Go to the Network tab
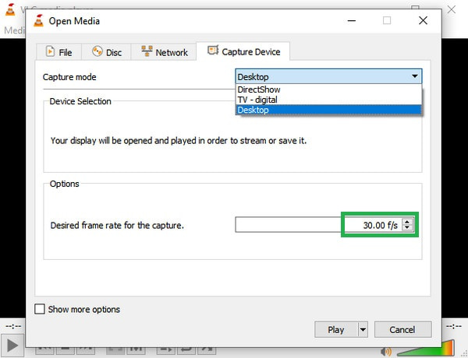This screenshot has height=358, width=468. [x=165, y=52]
